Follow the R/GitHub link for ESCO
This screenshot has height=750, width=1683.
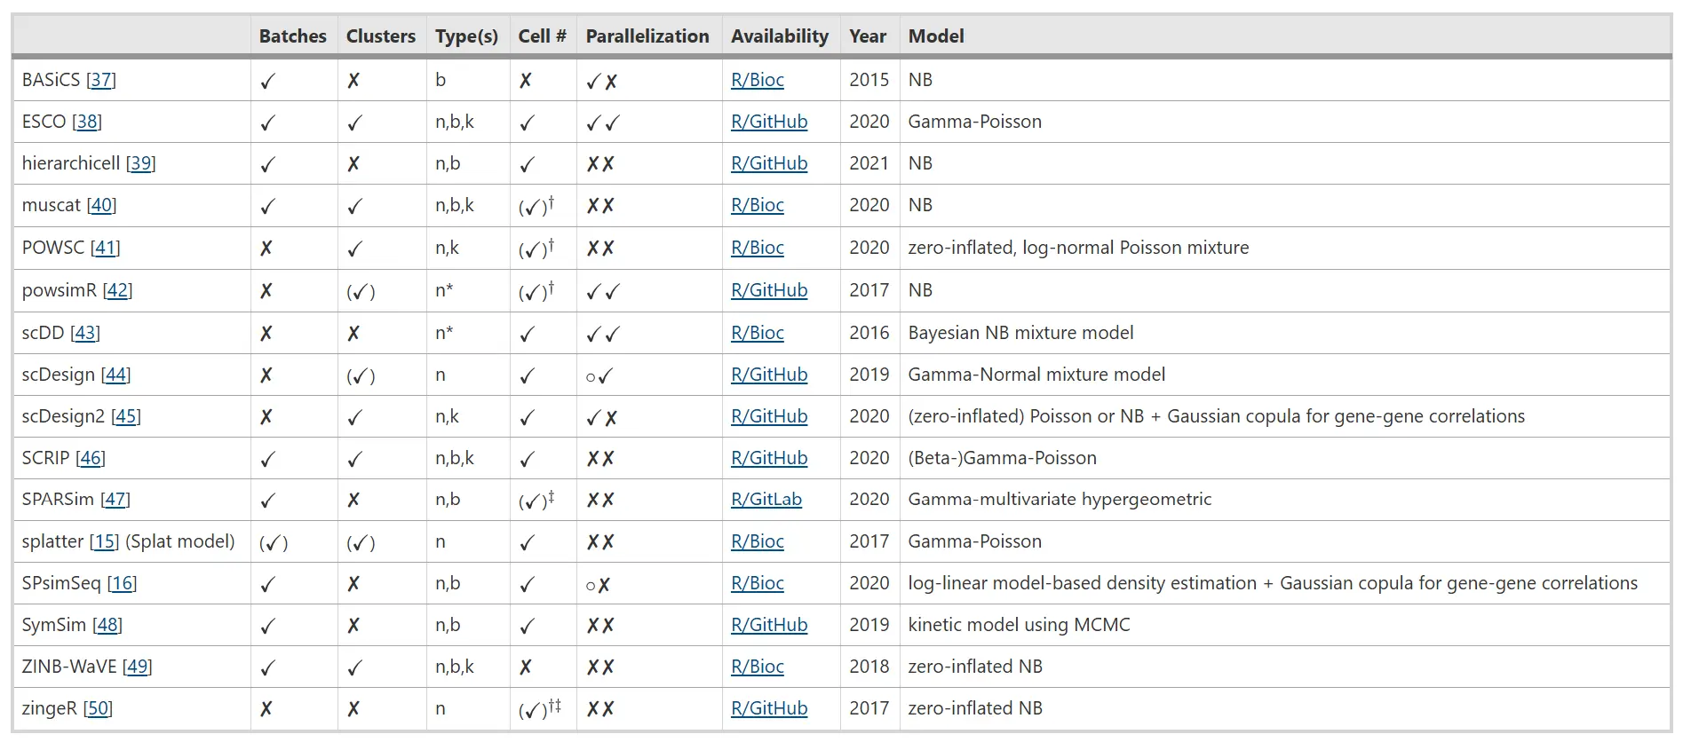[769, 122]
